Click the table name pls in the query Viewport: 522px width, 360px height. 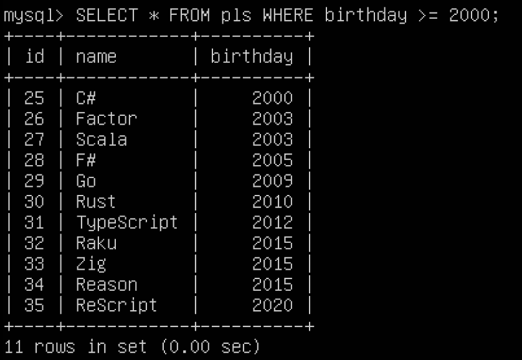point(230,16)
